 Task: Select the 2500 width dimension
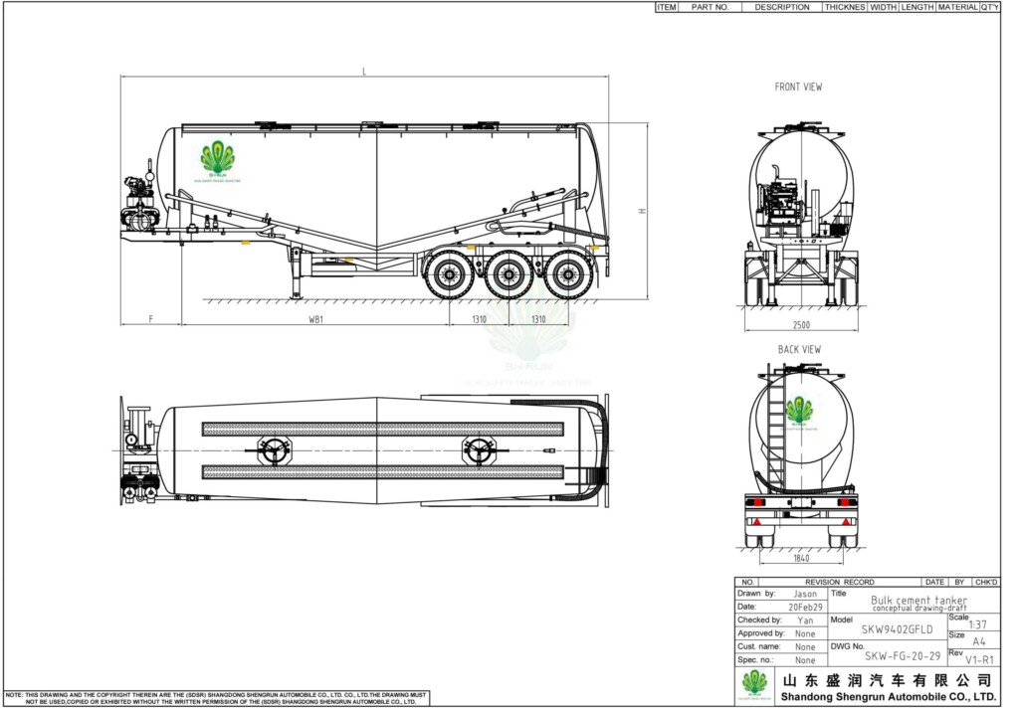(801, 325)
